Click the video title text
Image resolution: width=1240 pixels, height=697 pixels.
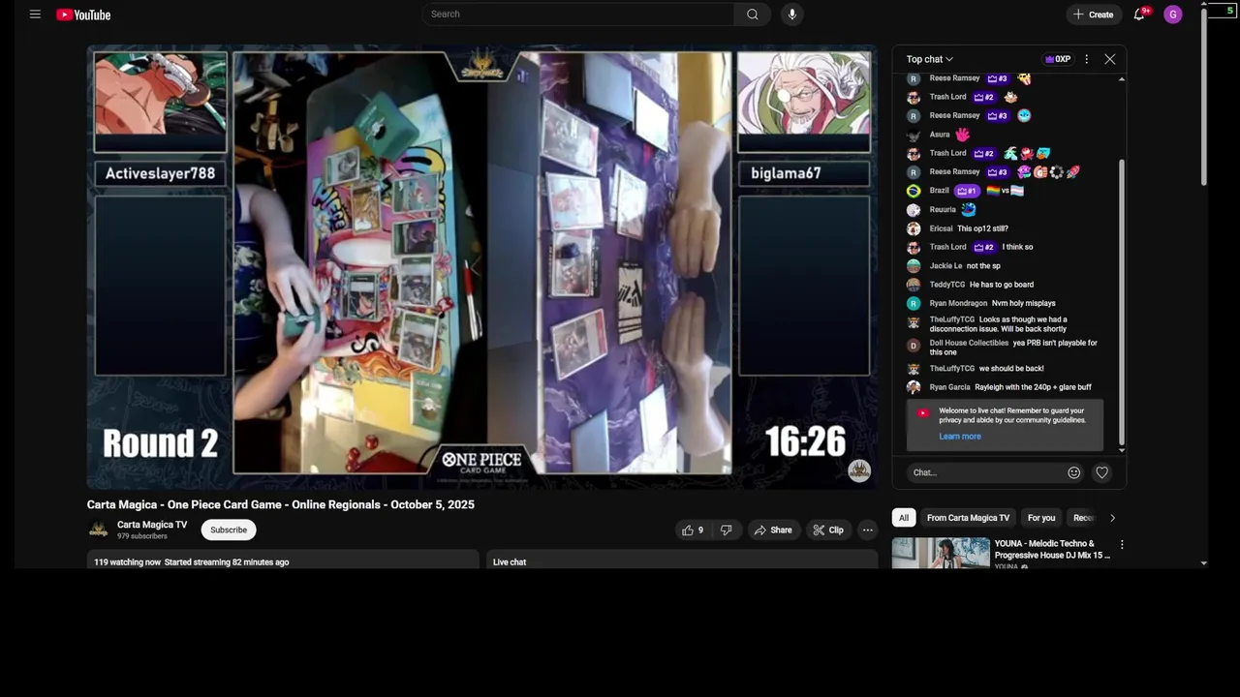point(281,504)
